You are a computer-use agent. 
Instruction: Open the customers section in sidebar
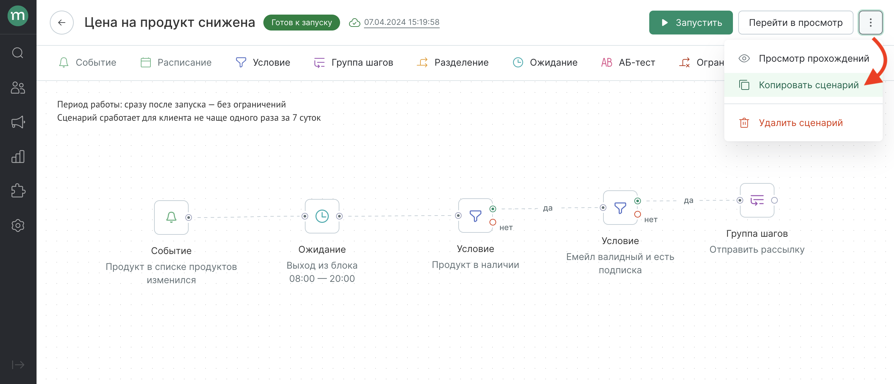18,87
